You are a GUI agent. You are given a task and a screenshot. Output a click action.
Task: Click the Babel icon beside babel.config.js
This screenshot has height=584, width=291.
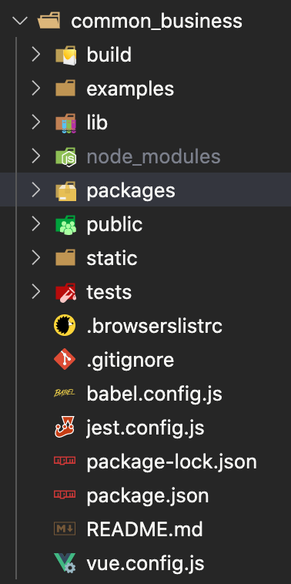tap(65, 393)
